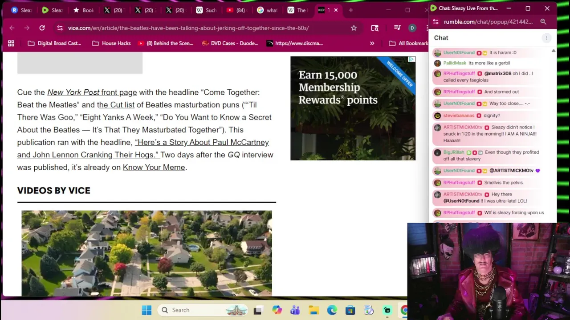Click the "And stormed out" chat message
The height and width of the screenshot is (320, 570).
point(501,92)
